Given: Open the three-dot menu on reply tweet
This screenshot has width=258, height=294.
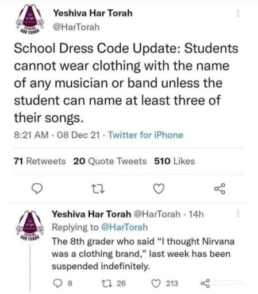Looking at the screenshot, I should point(238,214).
